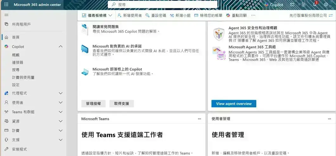Open the Cloud Shell terminal icon

tap(292, 4)
